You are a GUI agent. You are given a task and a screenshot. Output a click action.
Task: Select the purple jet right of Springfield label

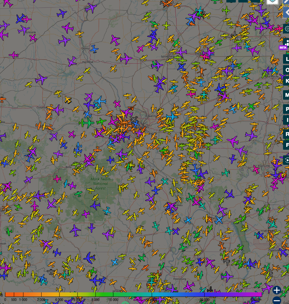[182, 52]
